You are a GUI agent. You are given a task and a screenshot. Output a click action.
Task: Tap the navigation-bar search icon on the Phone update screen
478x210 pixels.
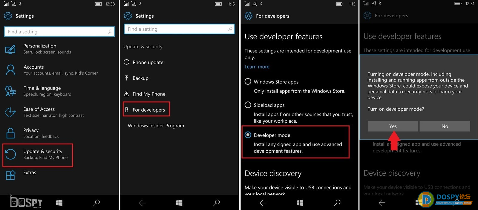216,203
